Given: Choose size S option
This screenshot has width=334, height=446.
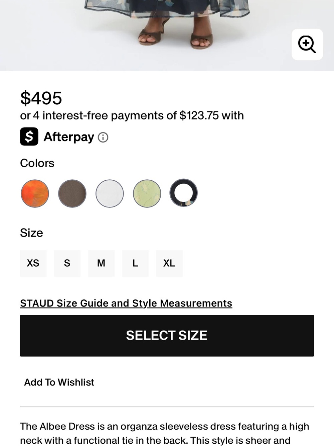Looking at the screenshot, I should (x=67, y=263).
